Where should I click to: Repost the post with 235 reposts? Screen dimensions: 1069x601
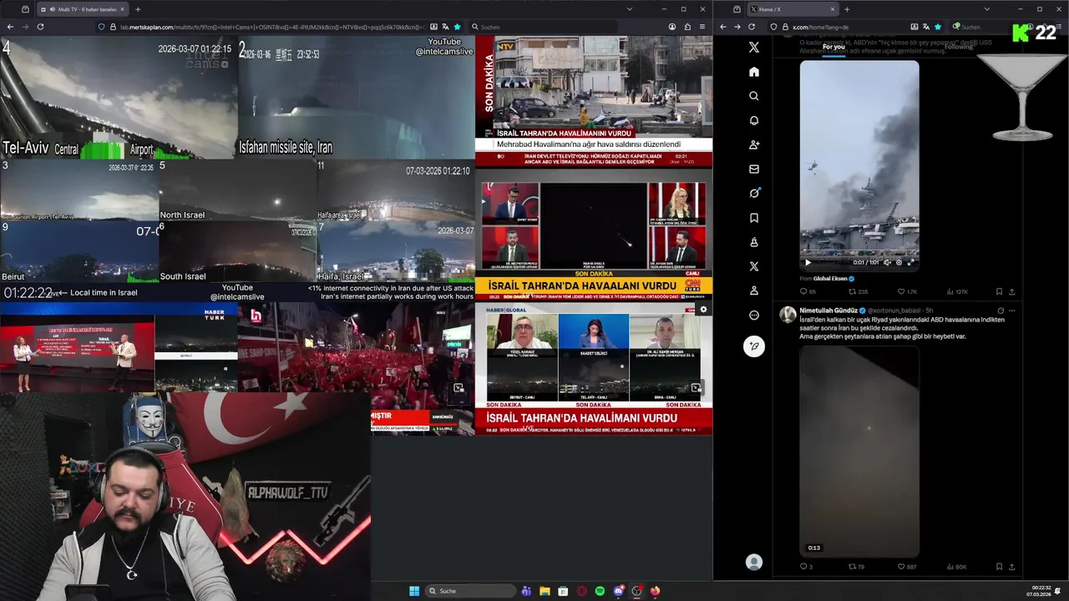coord(858,291)
